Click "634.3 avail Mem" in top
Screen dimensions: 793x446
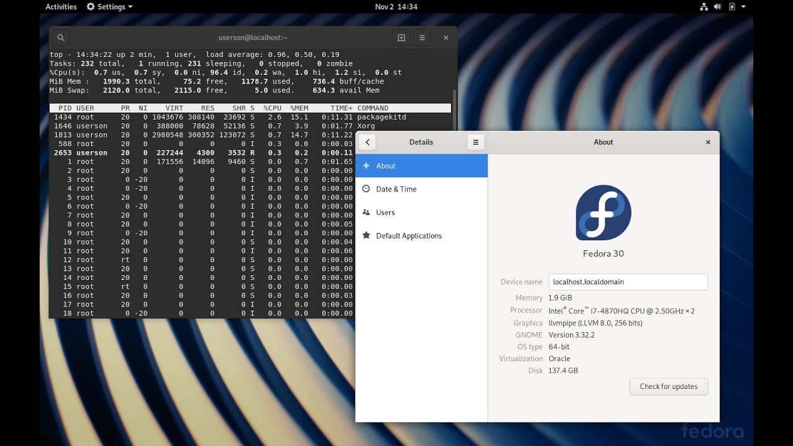346,90
